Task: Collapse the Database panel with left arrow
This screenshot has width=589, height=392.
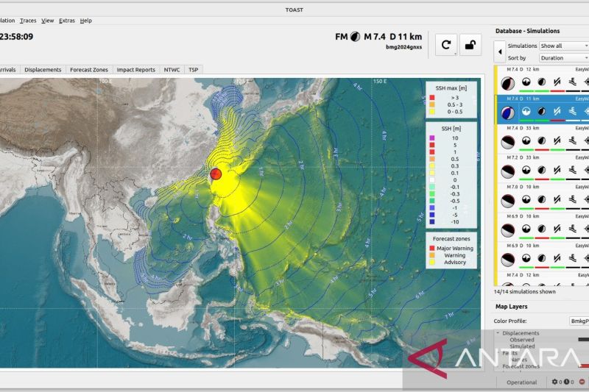Action: [500, 51]
